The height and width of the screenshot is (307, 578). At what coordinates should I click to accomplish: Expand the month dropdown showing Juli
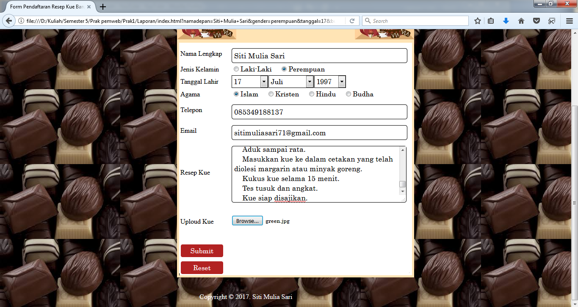pyautogui.click(x=309, y=81)
